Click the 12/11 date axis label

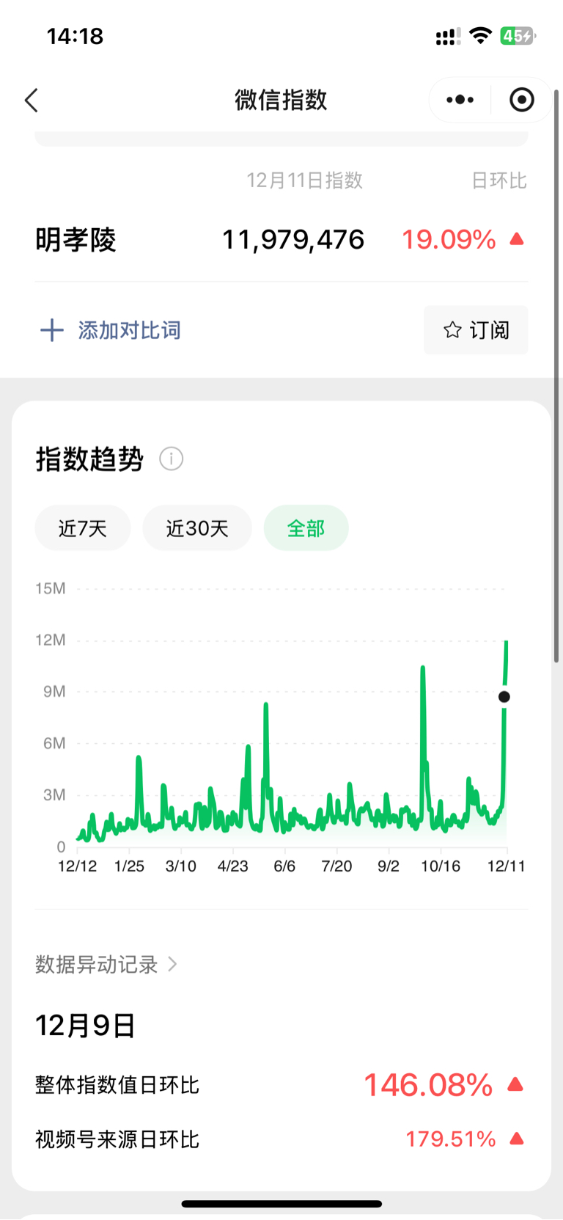coord(507,866)
